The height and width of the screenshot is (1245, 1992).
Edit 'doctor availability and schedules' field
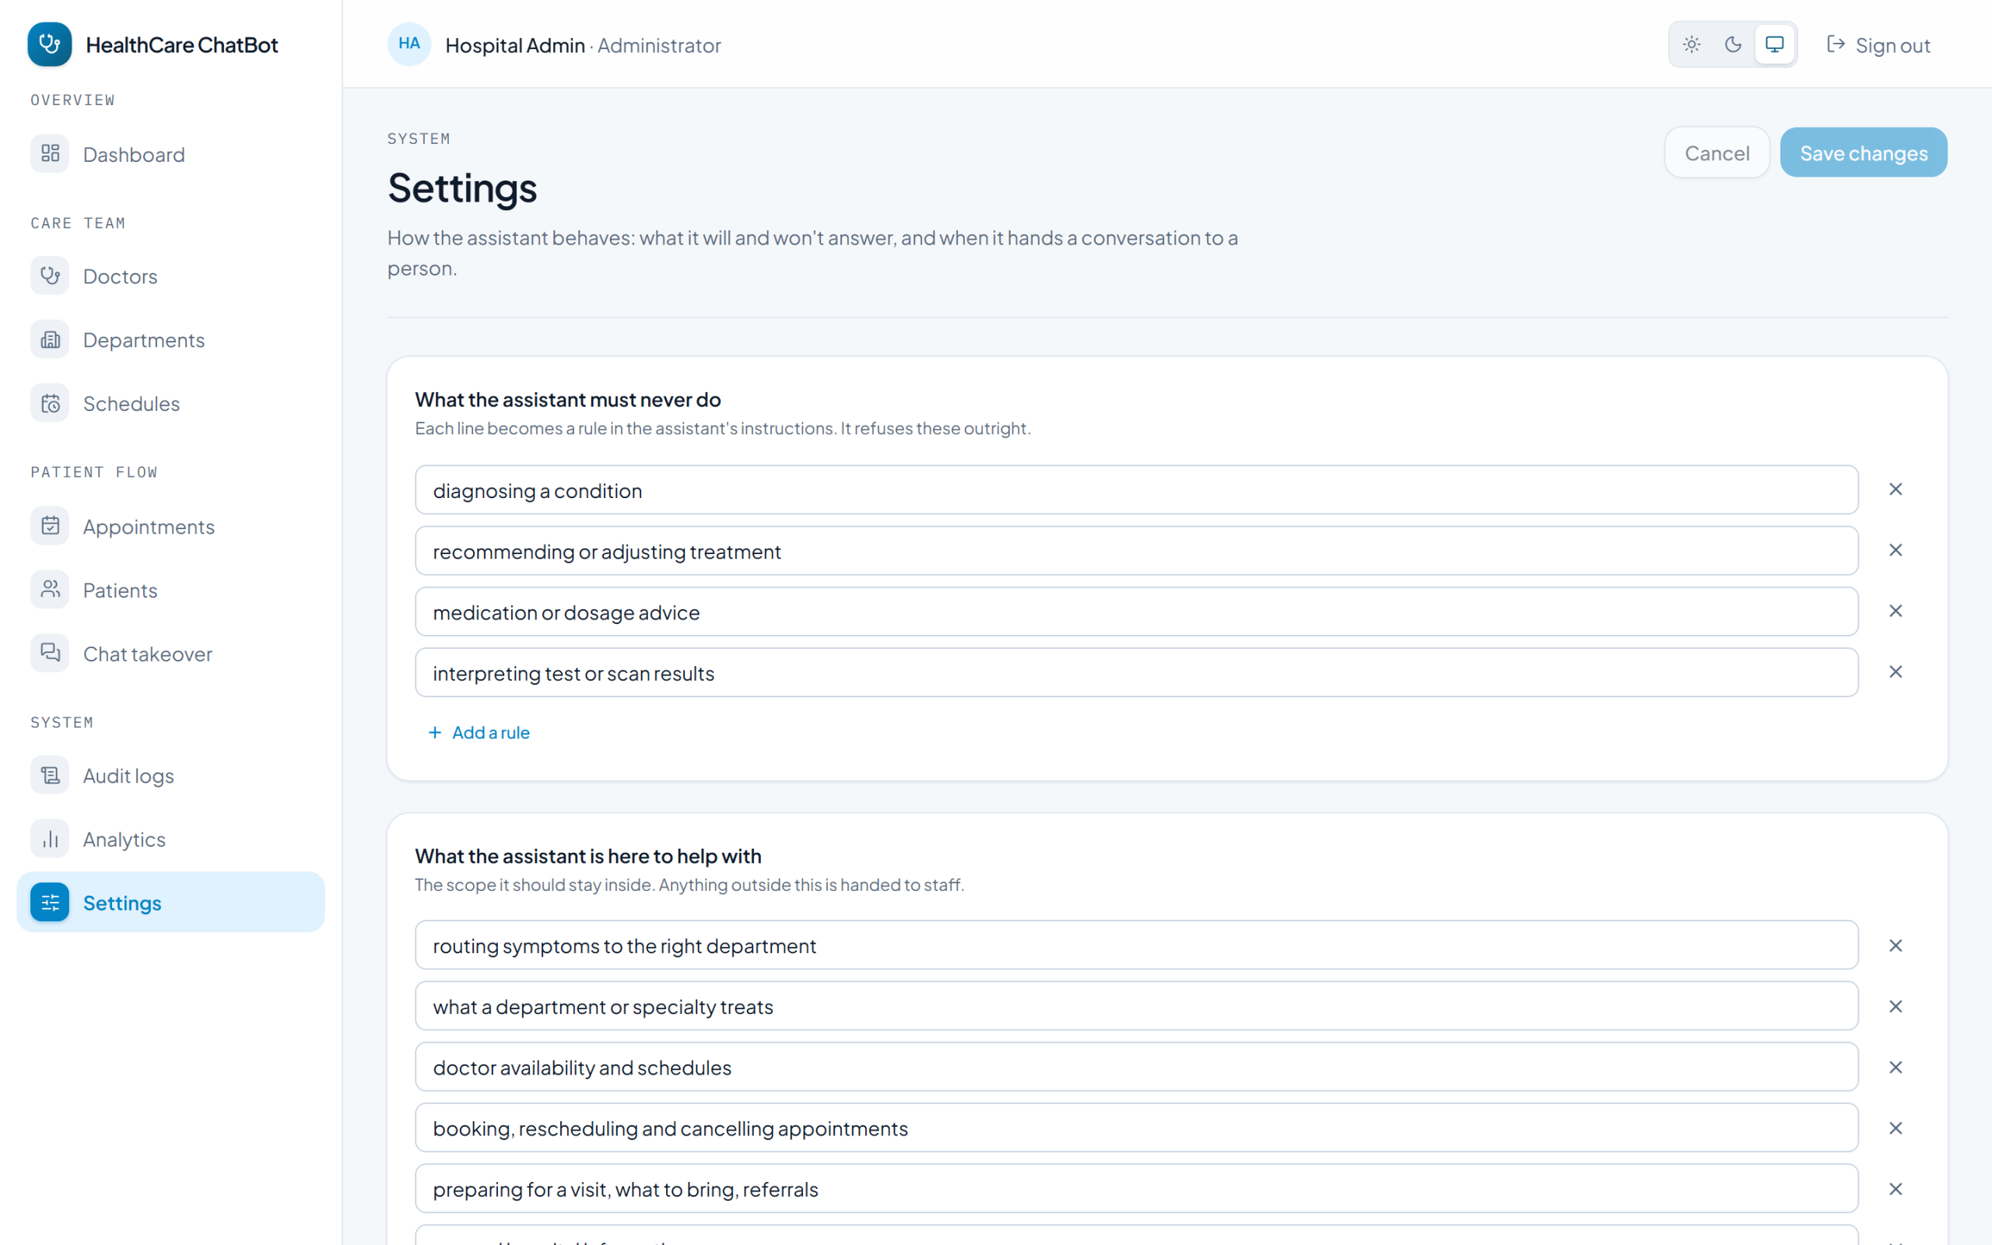tap(1136, 1067)
